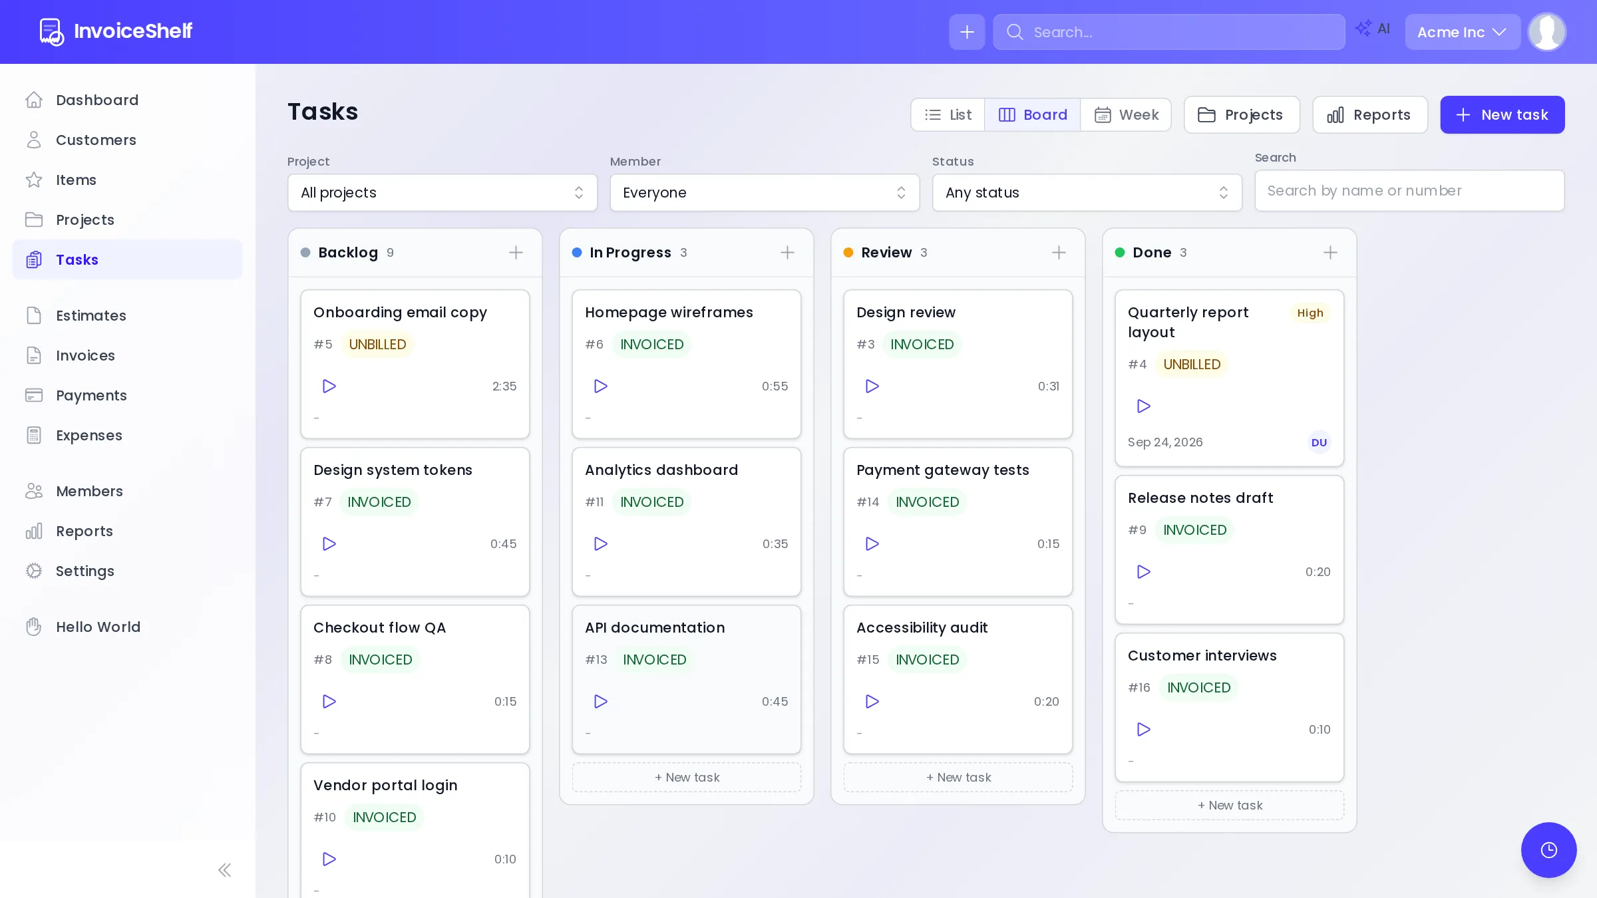
Task: Go to Customers in the sidebar
Action: 128,140
